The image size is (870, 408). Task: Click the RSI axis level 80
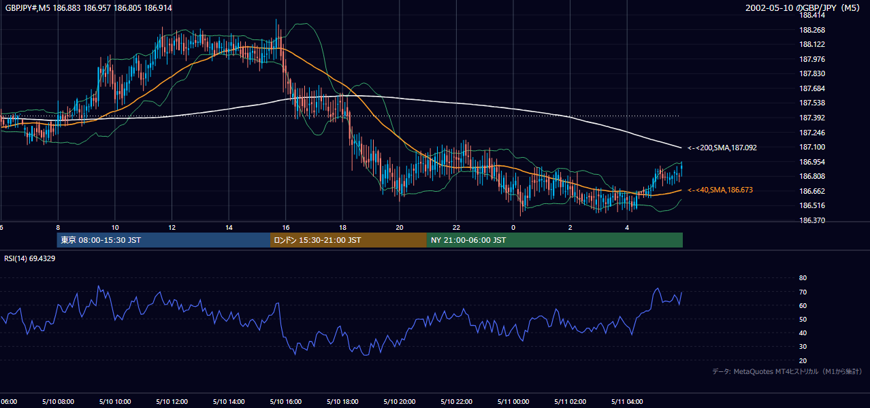pyautogui.click(x=803, y=278)
